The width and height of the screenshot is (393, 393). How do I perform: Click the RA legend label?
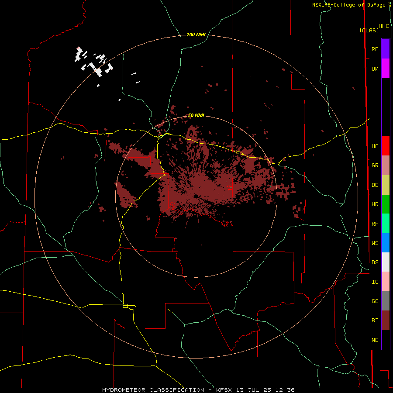[x=375, y=224]
